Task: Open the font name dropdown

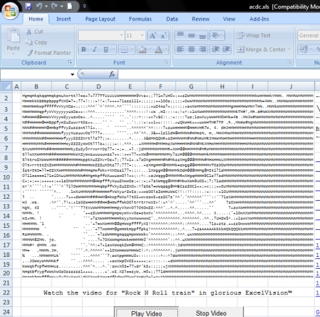Action: (x=121, y=36)
